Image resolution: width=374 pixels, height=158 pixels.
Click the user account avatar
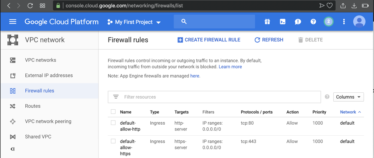coord(359,22)
